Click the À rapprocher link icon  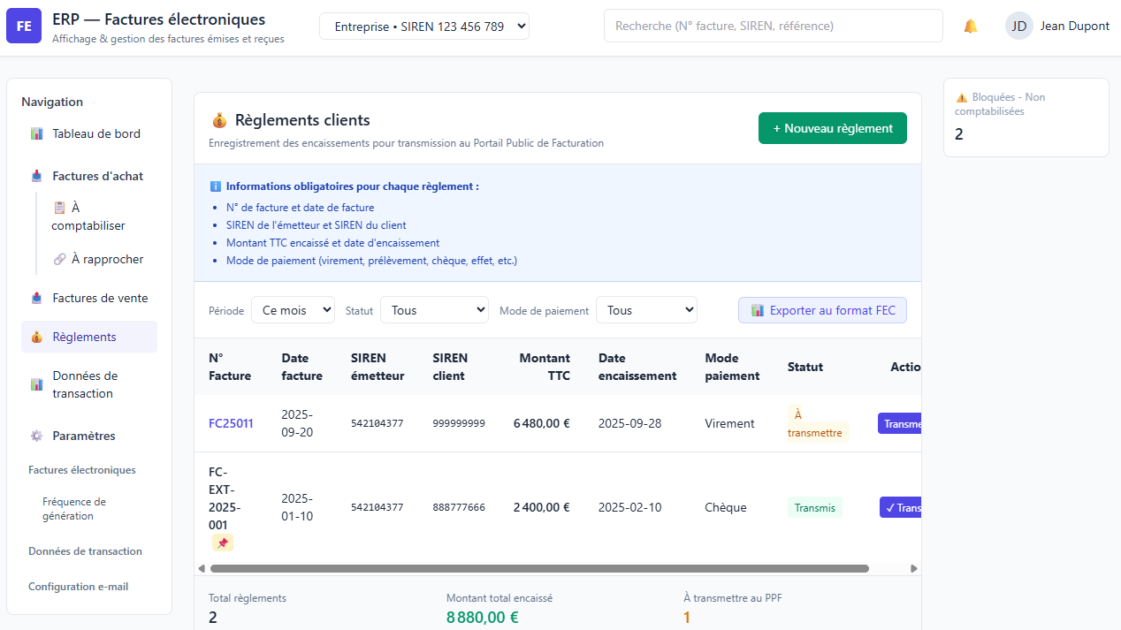[59, 260]
